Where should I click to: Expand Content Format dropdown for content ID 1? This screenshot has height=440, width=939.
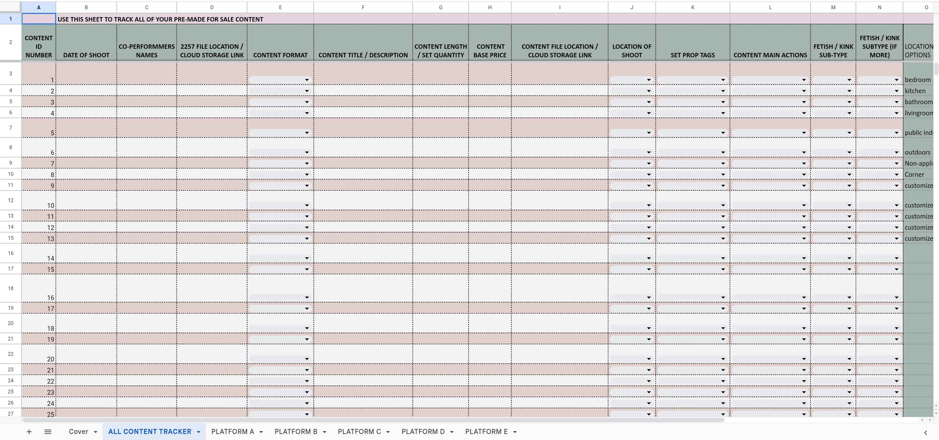click(306, 80)
